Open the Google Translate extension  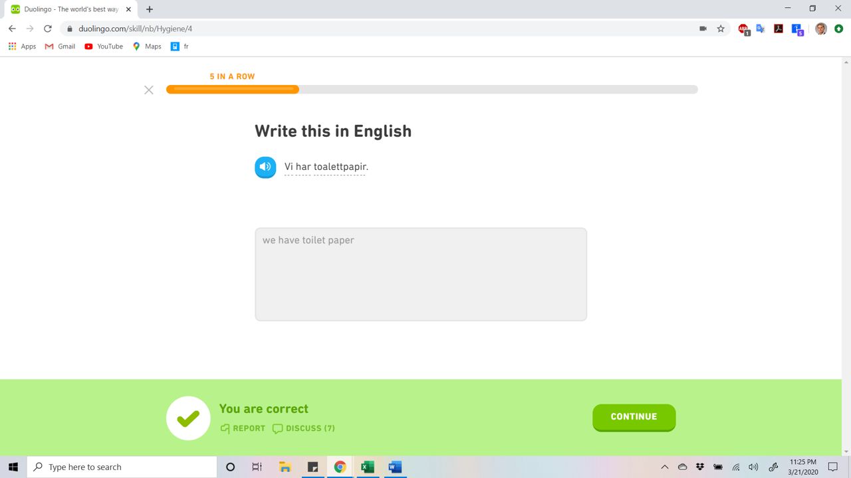761,29
